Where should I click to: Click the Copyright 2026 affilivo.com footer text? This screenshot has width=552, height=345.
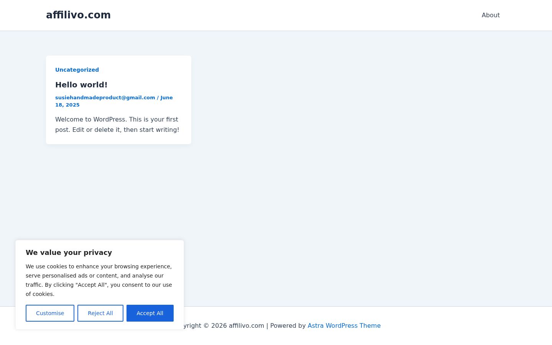tap(224, 325)
